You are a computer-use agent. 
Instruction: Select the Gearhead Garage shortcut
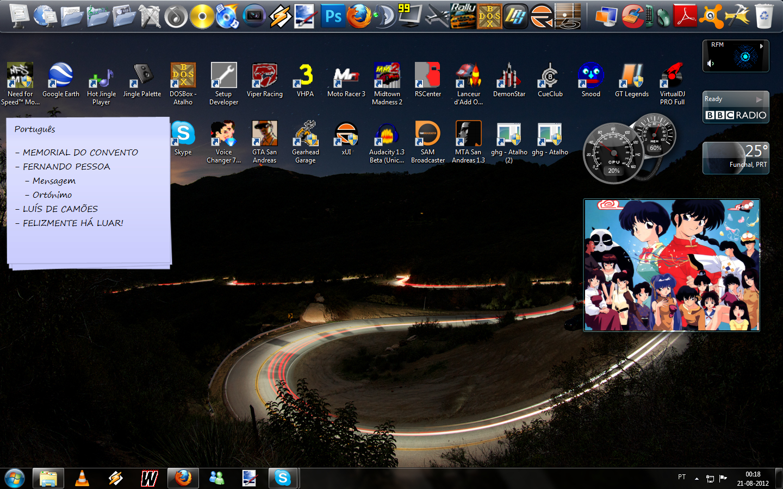[306, 142]
